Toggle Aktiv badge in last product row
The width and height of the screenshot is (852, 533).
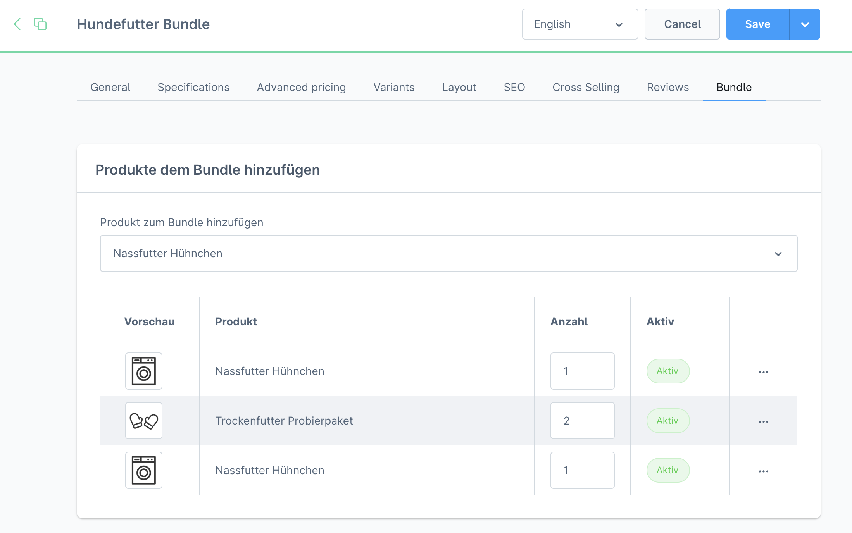[x=667, y=470]
